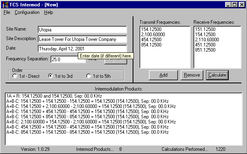Click the Frequency Separation field with 25.0
The width and height of the screenshot is (247, 154).
68,60
